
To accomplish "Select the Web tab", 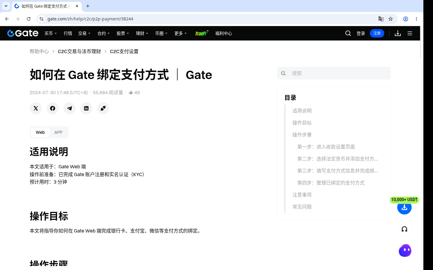I will click(x=40, y=132).
